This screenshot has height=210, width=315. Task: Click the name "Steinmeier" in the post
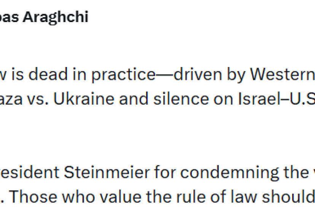click(x=106, y=173)
